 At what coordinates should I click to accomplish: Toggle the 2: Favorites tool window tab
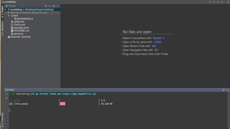coord(2,120)
